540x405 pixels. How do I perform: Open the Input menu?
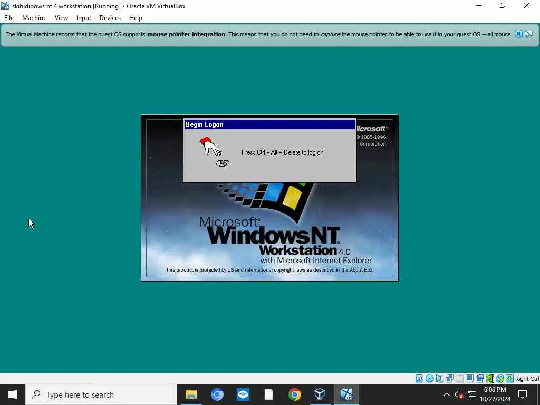(84, 18)
